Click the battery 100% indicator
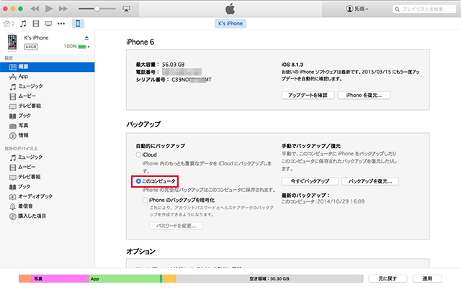 click(x=76, y=46)
